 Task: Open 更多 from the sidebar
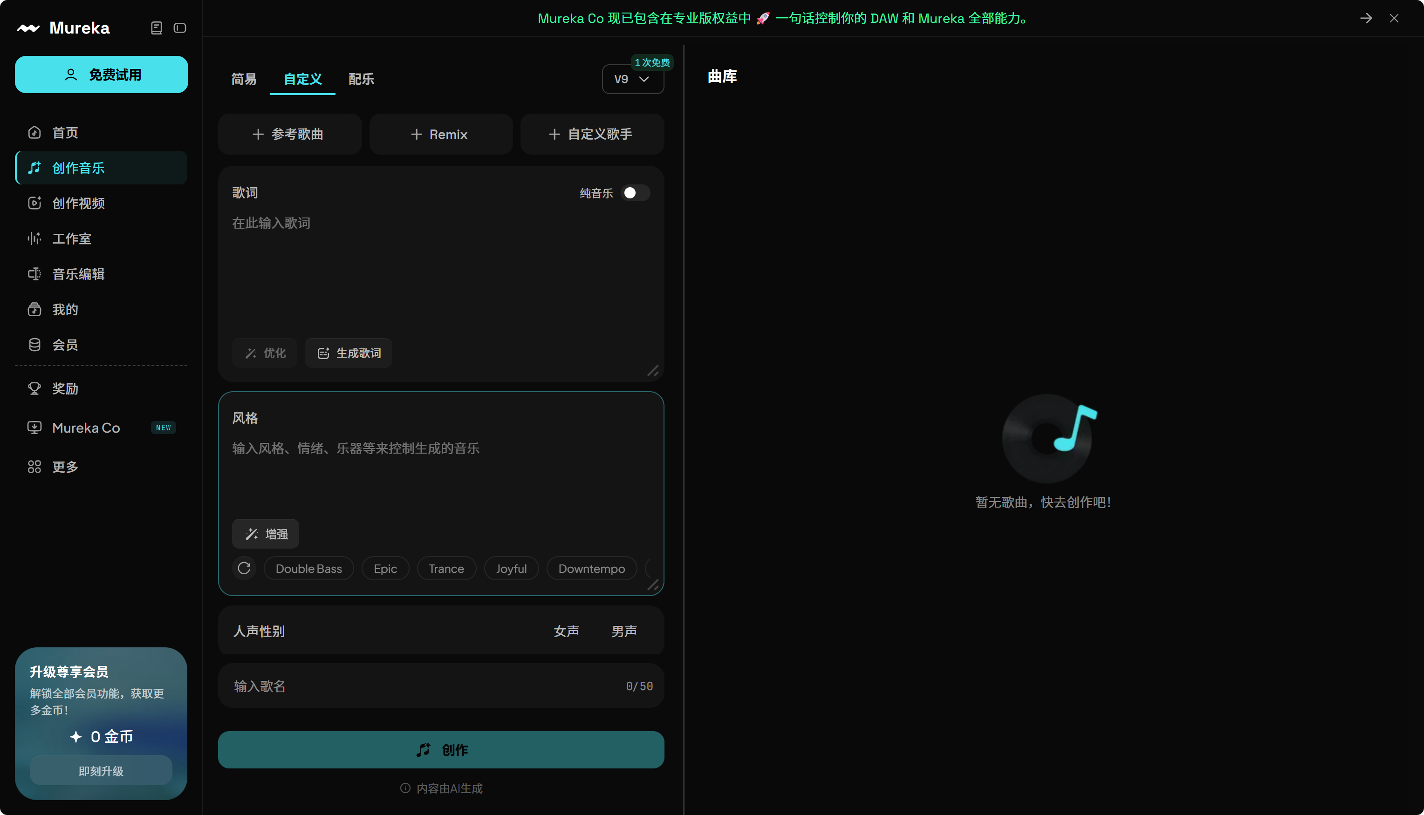[102, 467]
